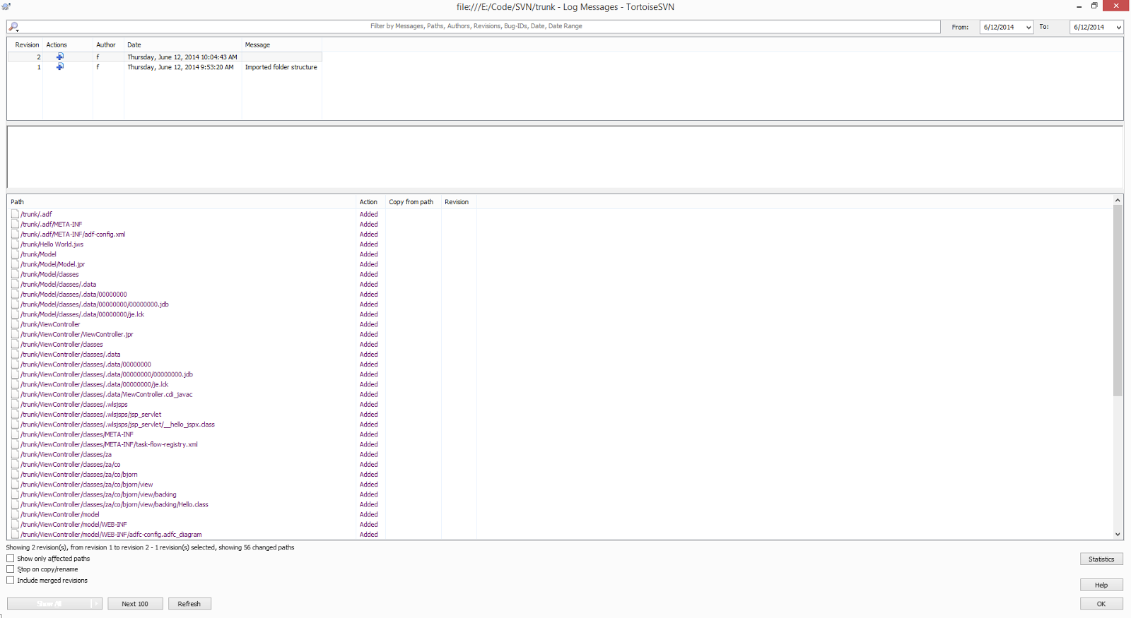Click the file icon beside /trunk/ViewController/classes/za/co/bjorn
1131x618 pixels.
pyautogui.click(x=15, y=474)
